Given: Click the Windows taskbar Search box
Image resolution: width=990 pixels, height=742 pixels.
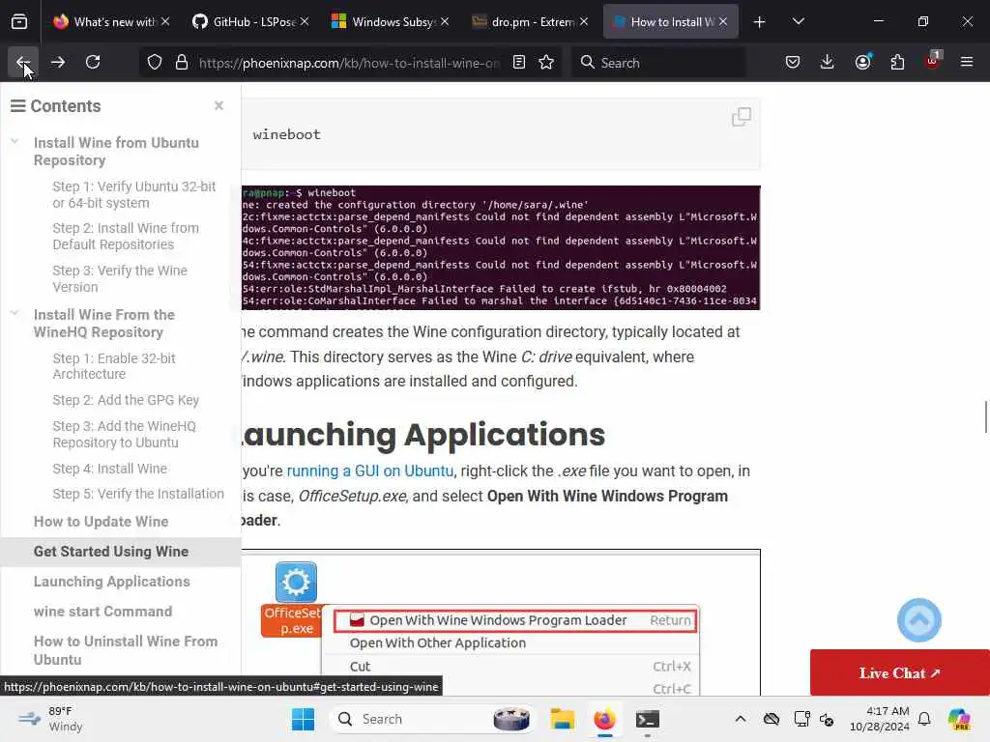Looking at the screenshot, I should 432,719.
